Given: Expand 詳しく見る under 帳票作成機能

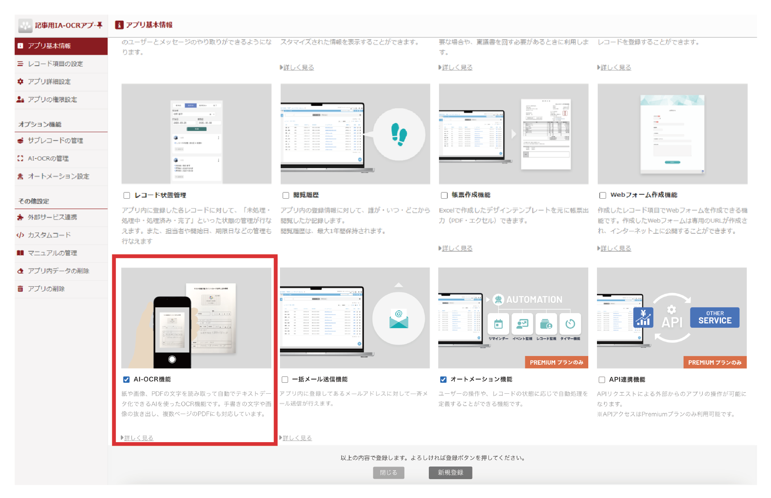Looking at the screenshot, I should tap(457, 248).
